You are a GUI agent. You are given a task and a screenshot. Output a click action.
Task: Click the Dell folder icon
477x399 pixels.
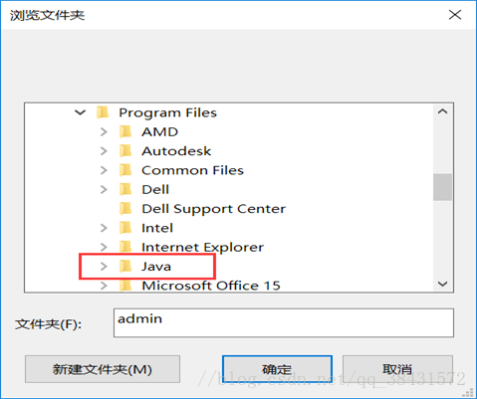(x=125, y=190)
